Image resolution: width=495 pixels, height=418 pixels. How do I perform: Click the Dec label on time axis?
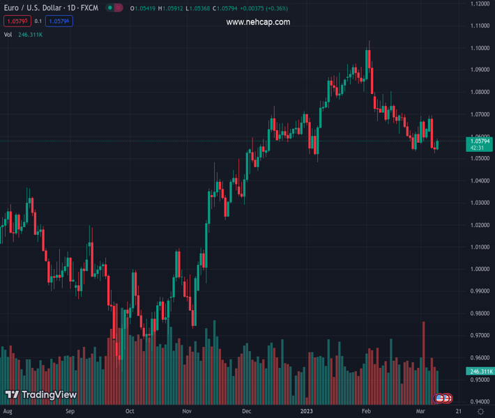click(246, 412)
